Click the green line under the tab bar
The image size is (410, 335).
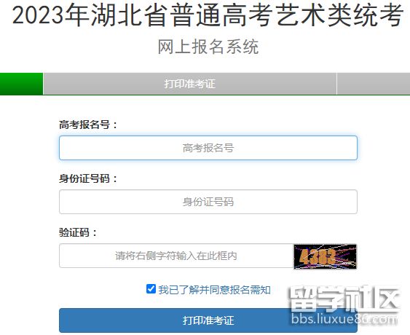coord(205,95)
